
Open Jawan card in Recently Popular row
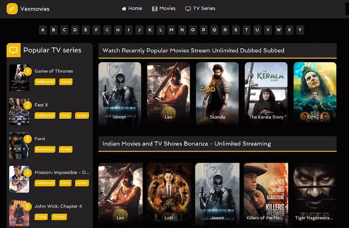click(120, 94)
